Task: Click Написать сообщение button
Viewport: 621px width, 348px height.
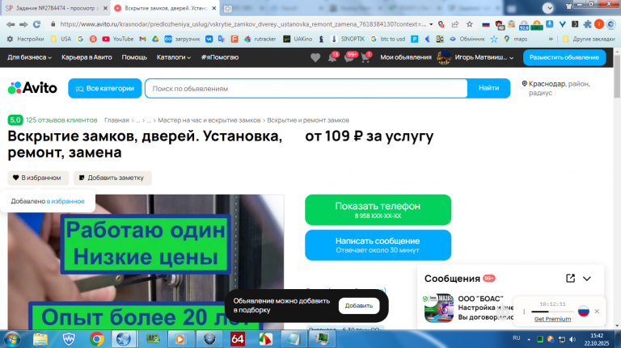Action: pyautogui.click(x=378, y=245)
